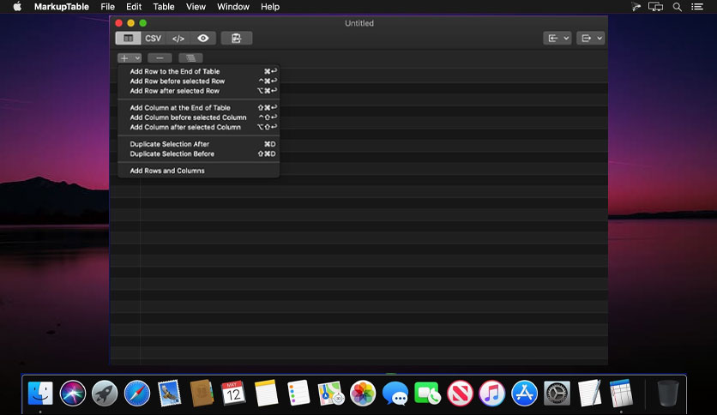
Task: Choose Add Row before selected Row
Action: click(x=198, y=81)
